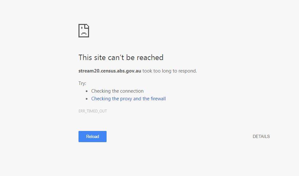Reload the page with the blue button
This screenshot has width=299, height=176.
(93, 136)
